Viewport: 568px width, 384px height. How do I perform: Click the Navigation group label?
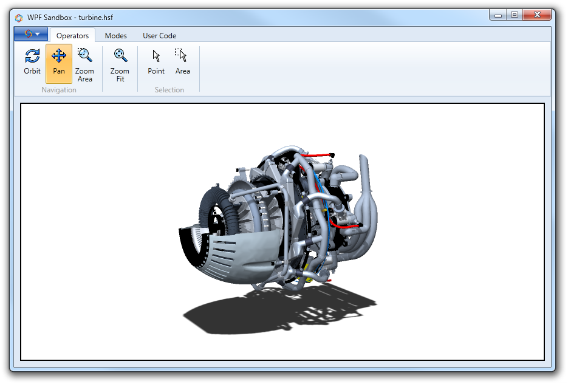[x=59, y=90]
